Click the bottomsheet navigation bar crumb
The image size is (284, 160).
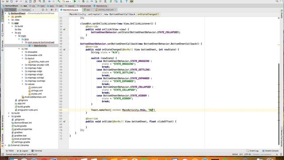pyautogui.click(x=84, y=6)
